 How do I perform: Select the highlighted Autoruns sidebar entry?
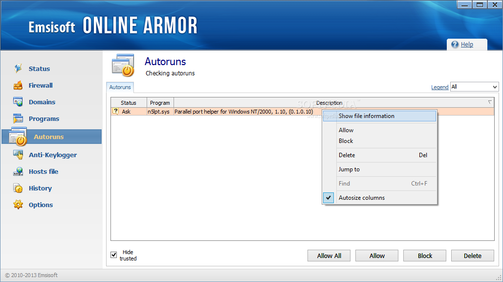(52, 137)
